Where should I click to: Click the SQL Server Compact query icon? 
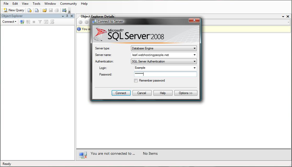pos(37,10)
